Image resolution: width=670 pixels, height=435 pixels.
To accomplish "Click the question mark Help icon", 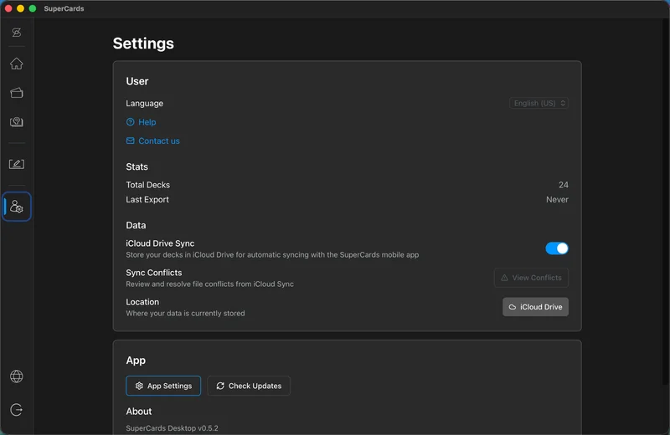I will [131, 122].
